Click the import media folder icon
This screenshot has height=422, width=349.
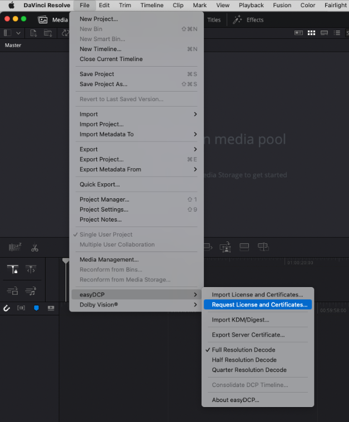(48, 33)
